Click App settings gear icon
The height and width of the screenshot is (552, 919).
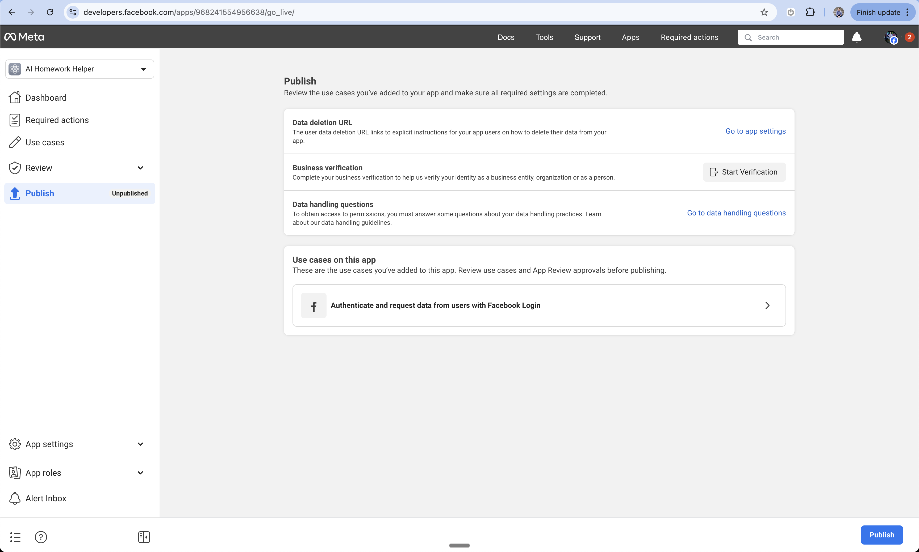tap(15, 444)
